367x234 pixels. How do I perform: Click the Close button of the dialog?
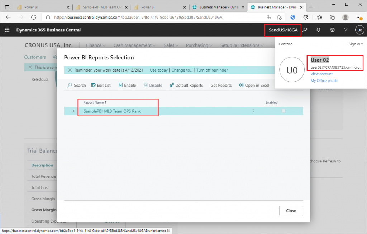[x=291, y=211]
